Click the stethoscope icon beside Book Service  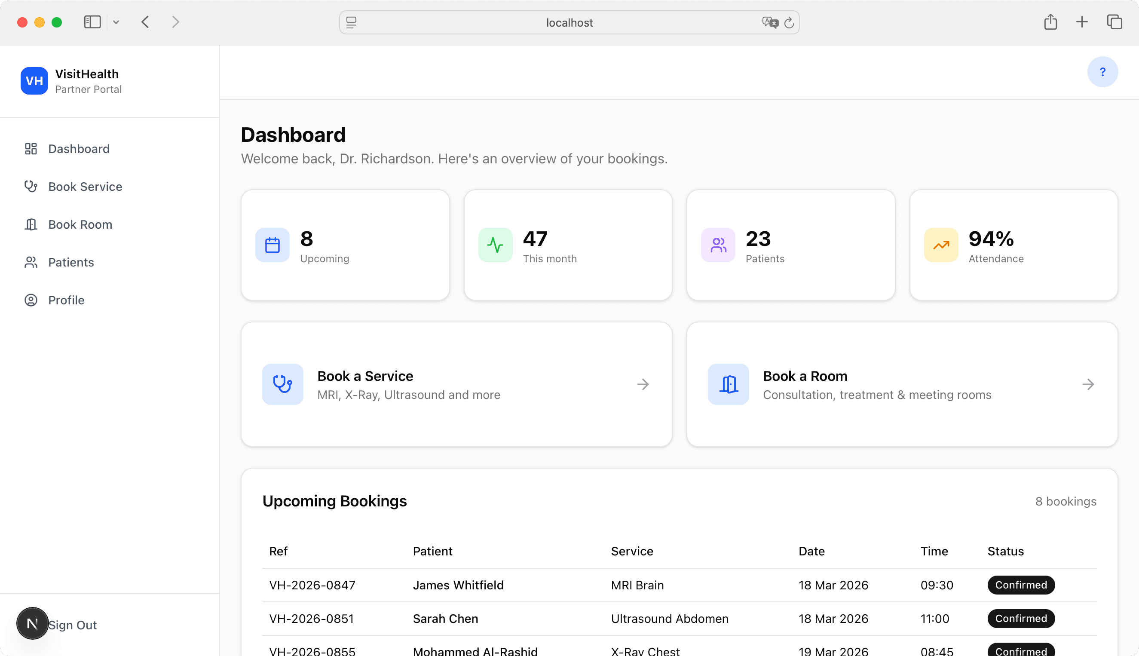click(x=31, y=187)
